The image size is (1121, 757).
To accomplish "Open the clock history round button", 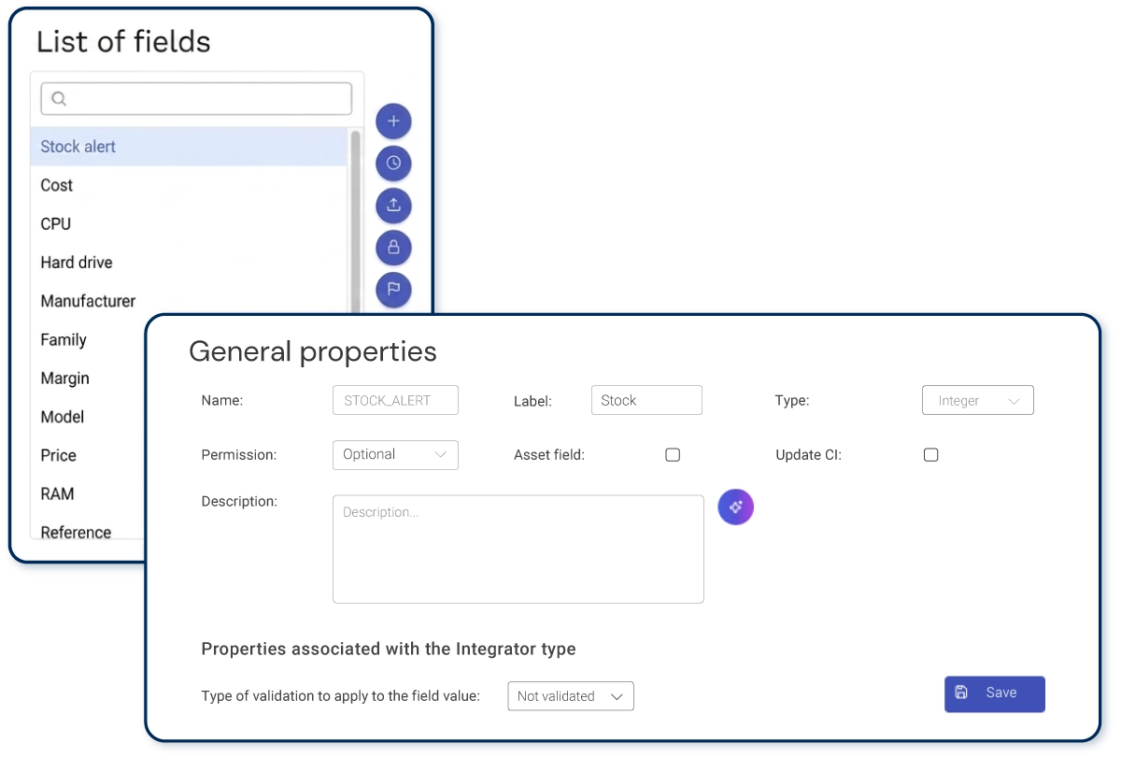I will [x=393, y=164].
